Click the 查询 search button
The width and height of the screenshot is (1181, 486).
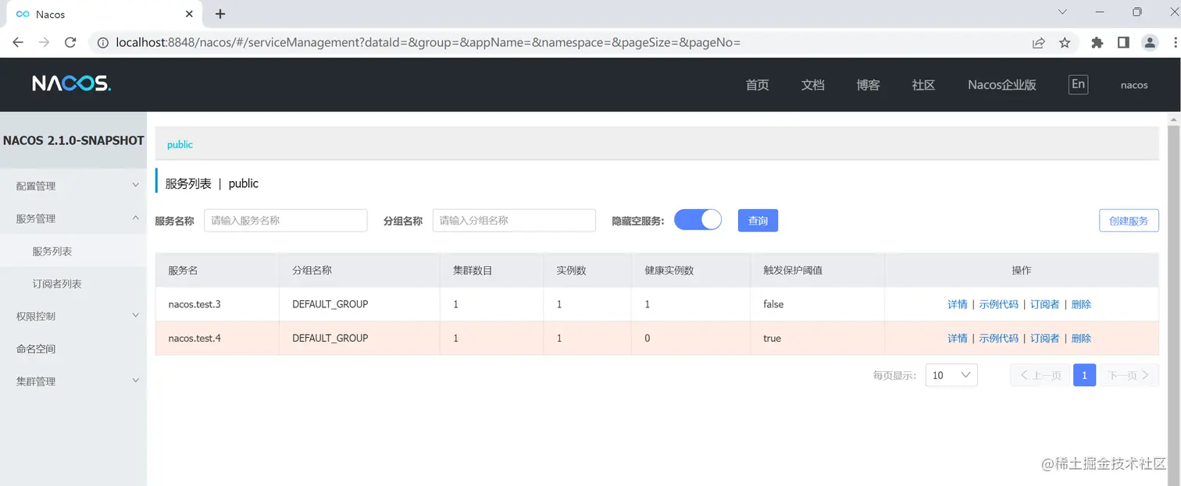(x=758, y=221)
